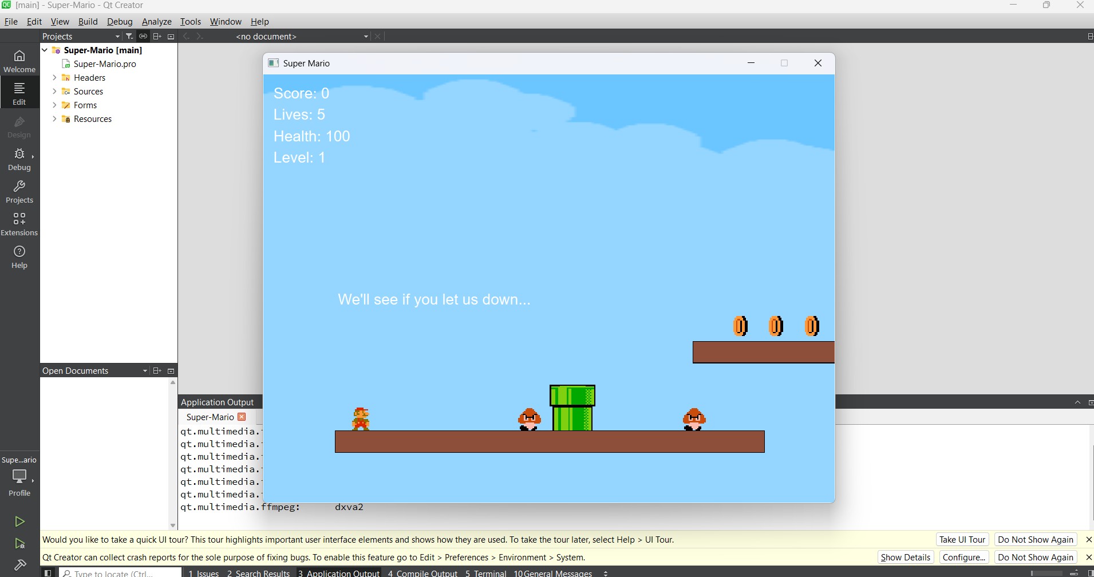Click the Mario character in the game
This screenshot has height=577, width=1094.
(x=361, y=419)
